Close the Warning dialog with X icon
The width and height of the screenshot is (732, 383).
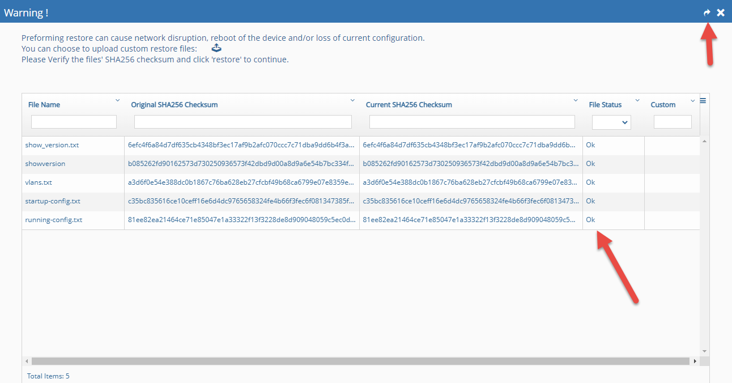click(x=721, y=12)
